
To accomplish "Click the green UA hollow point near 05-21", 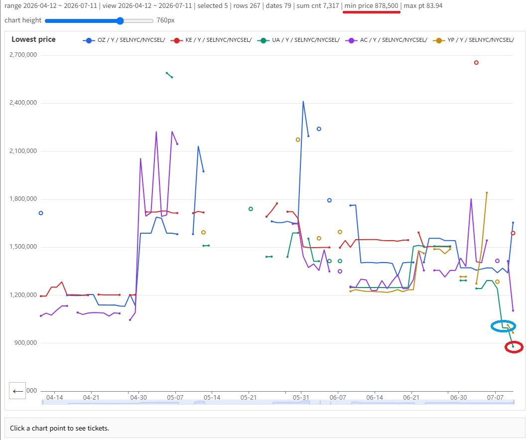I will coord(251,209).
